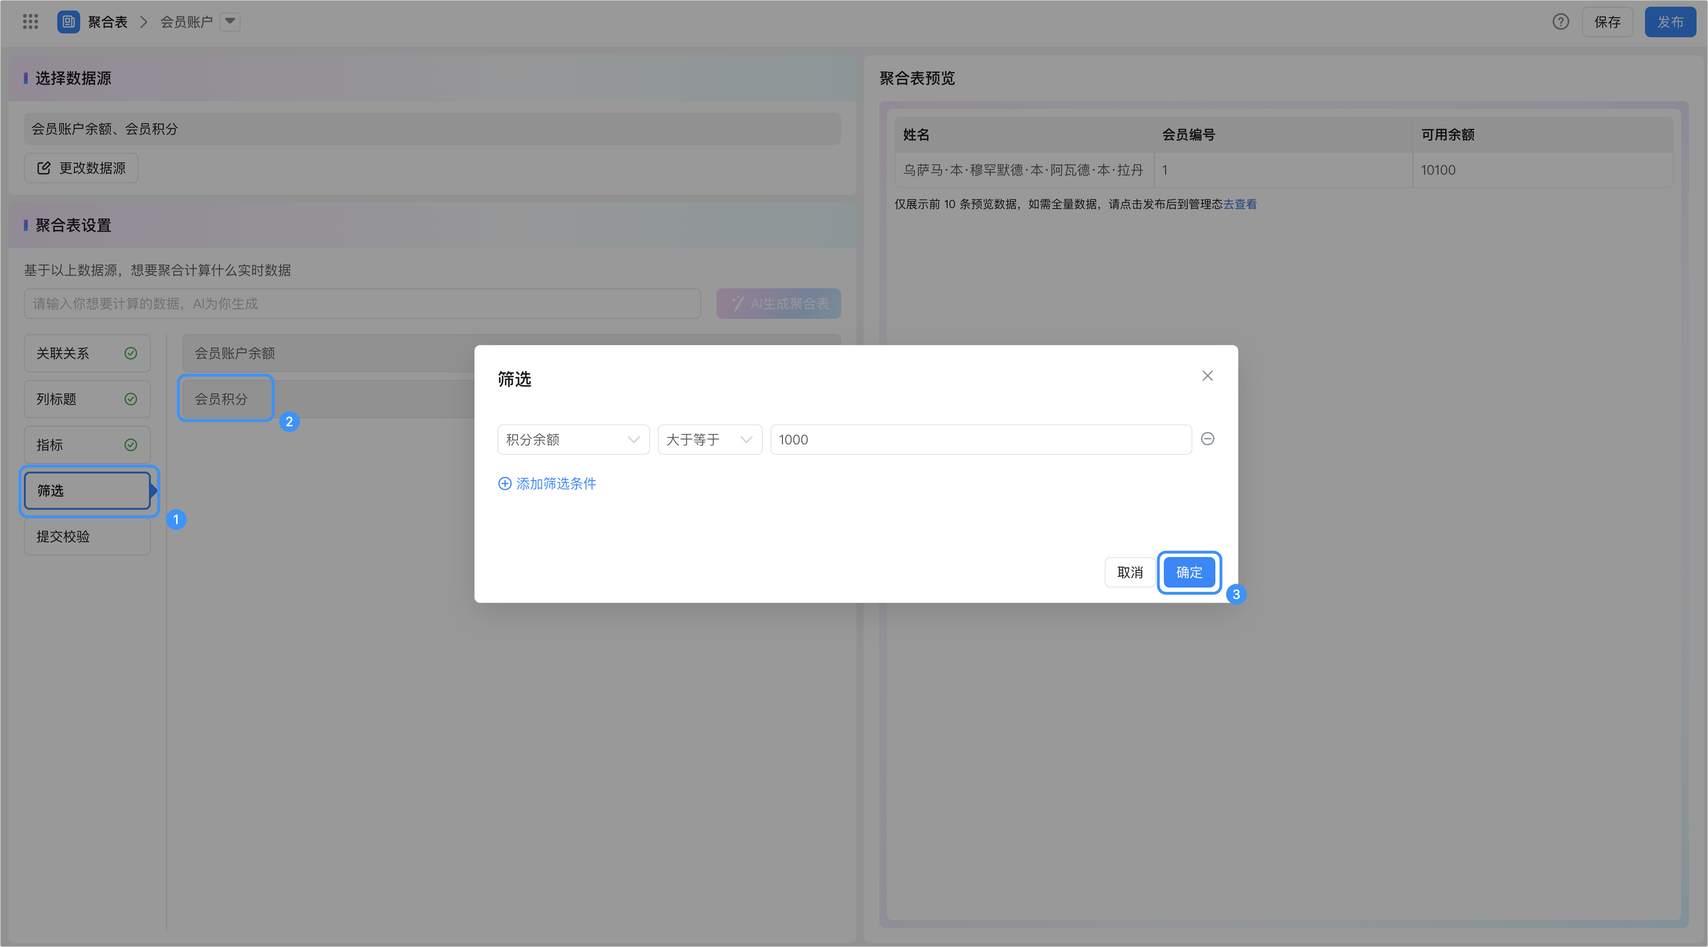Screen dimensions: 1708x947
Task: Click the filter value input showing 1000
Action: point(981,440)
